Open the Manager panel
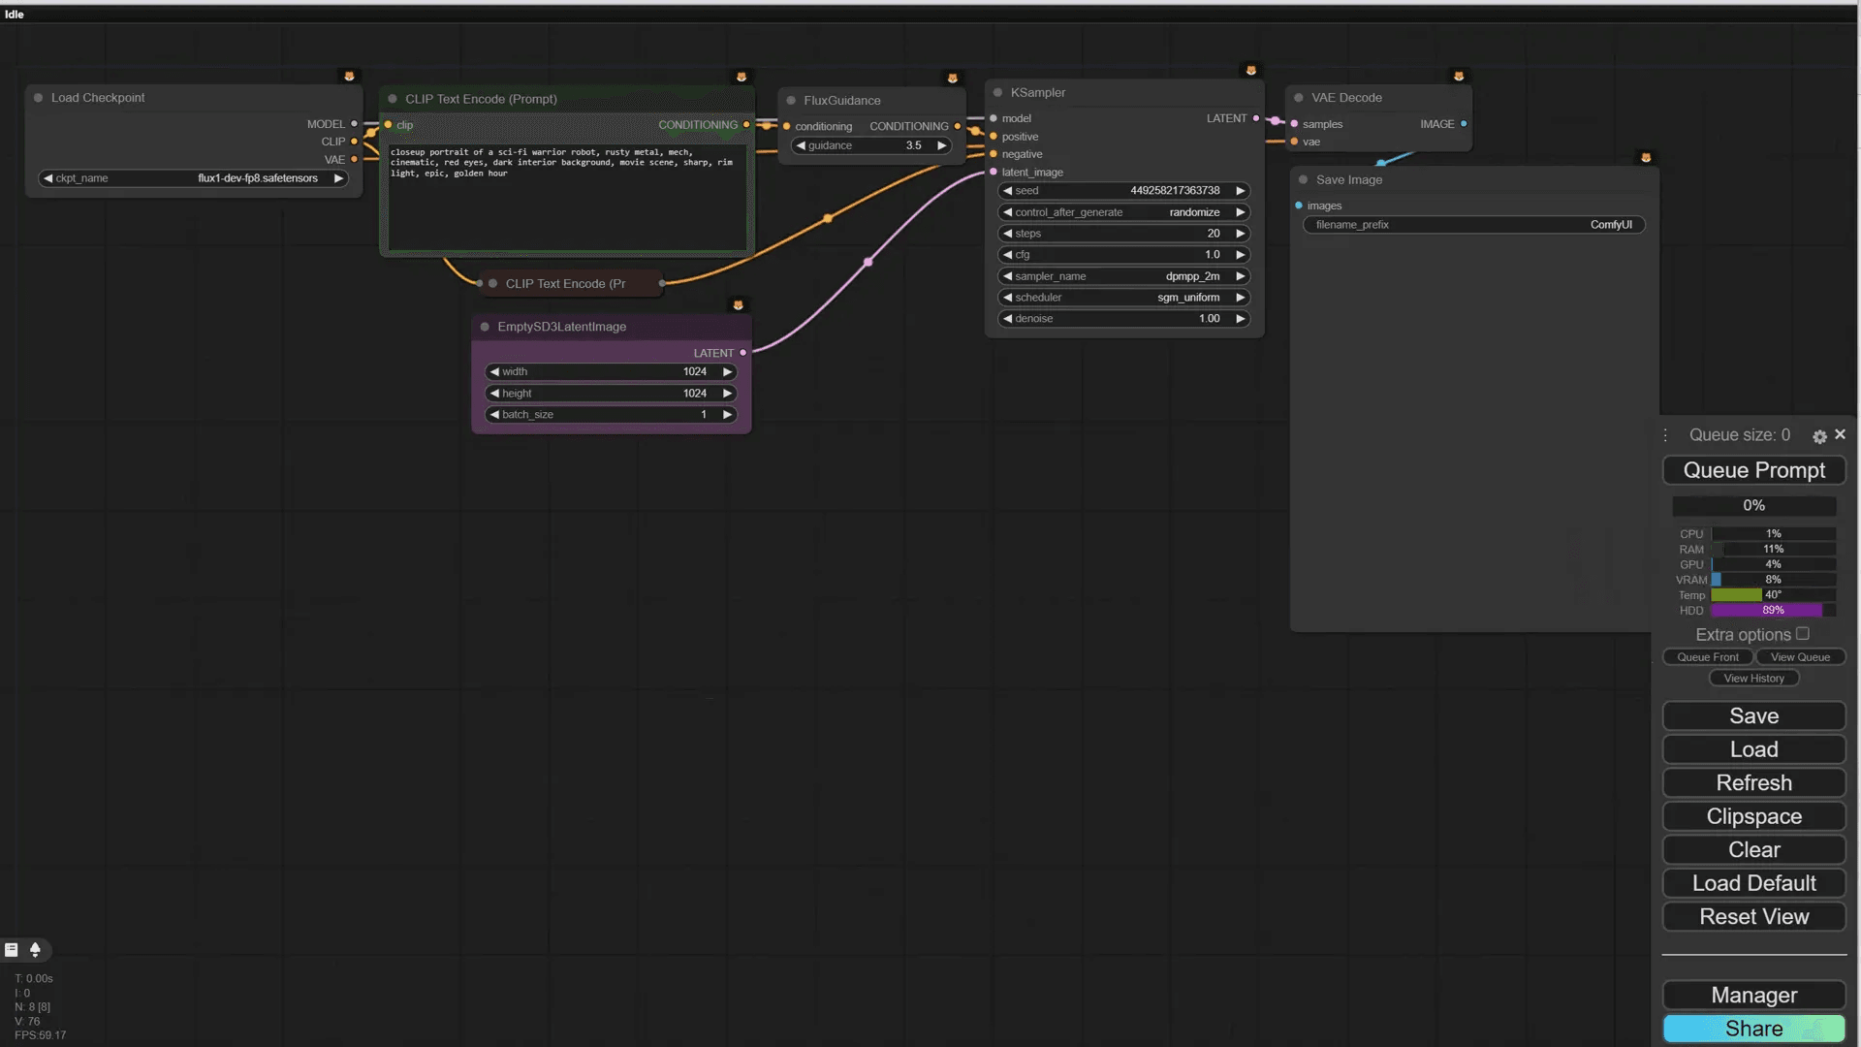Viewport: 1861px width, 1047px height. tap(1753, 995)
